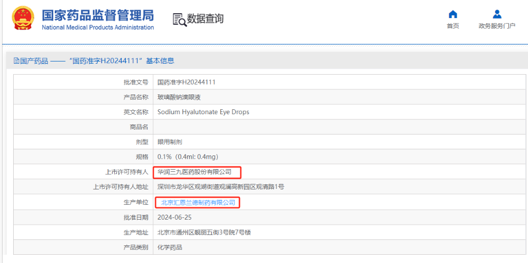Click product name 玻璃酸钠滴眼液
This screenshot has height=263, width=528.
(x=179, y=97)
